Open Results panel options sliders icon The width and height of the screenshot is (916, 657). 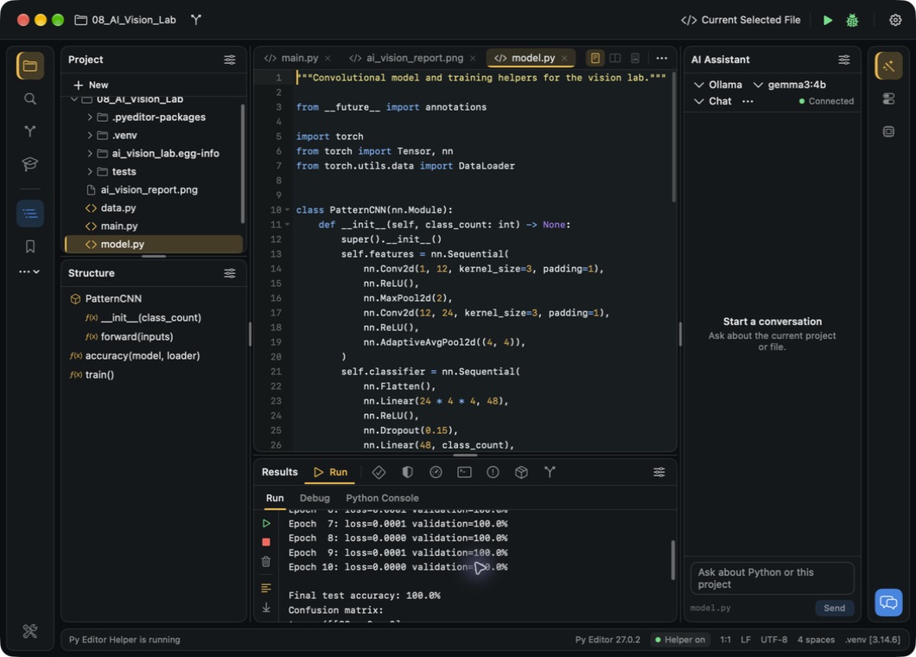click(x=659, y=472)
